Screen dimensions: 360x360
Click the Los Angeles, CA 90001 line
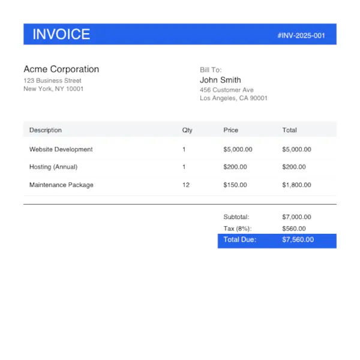(x=233, y=98)
